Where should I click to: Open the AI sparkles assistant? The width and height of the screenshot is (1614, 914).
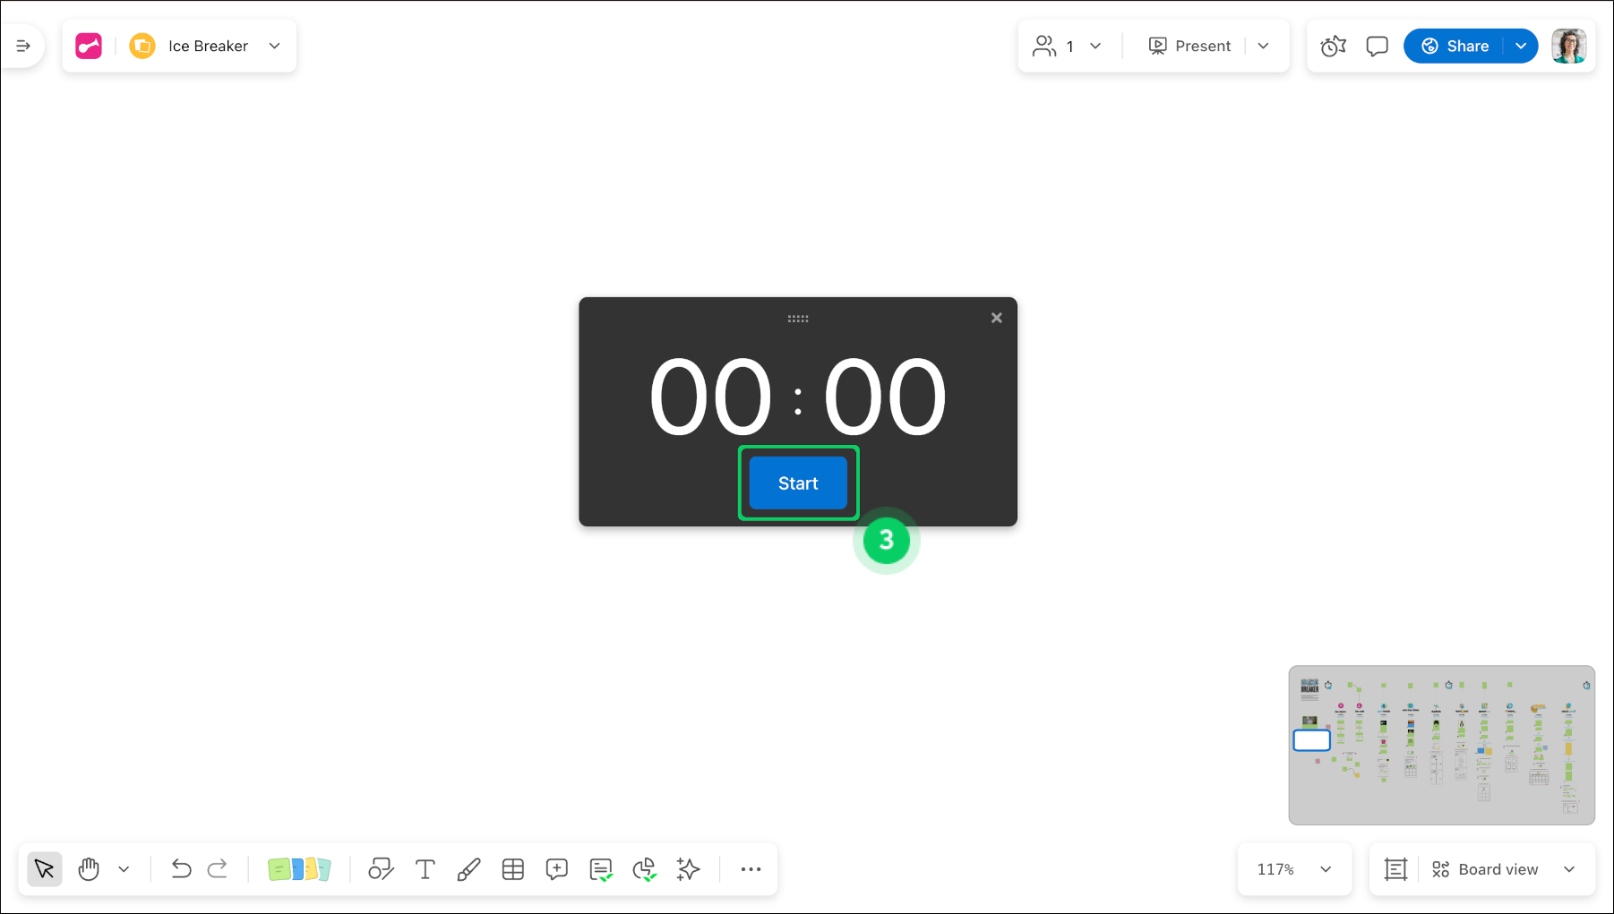(688, 868)
